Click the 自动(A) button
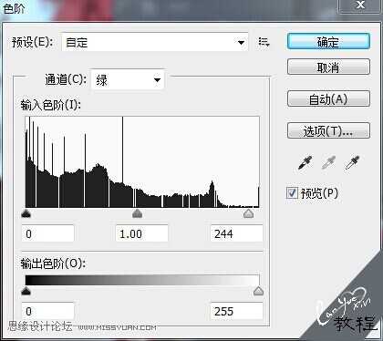Screen dimensions: 383x341 [328, 98]
